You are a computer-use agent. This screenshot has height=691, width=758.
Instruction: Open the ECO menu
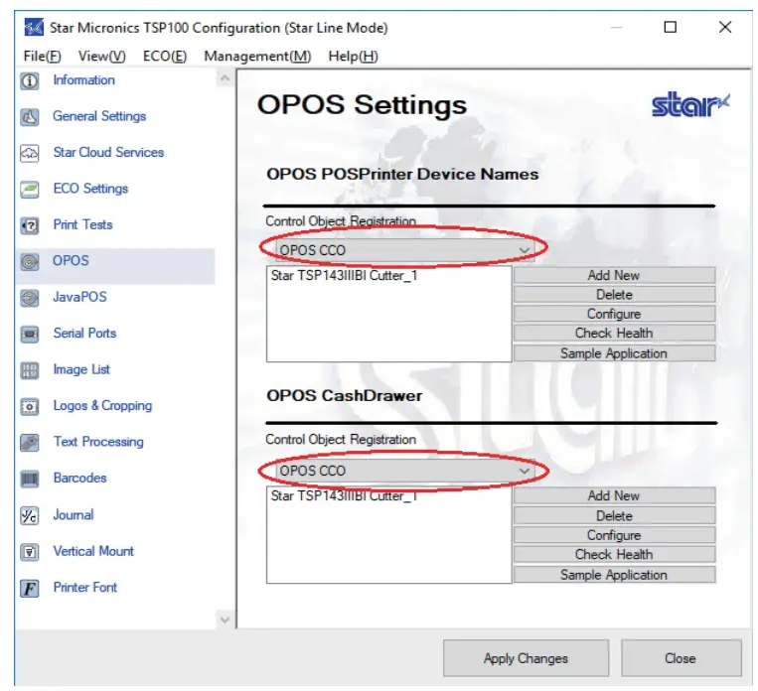coord(165,56)
